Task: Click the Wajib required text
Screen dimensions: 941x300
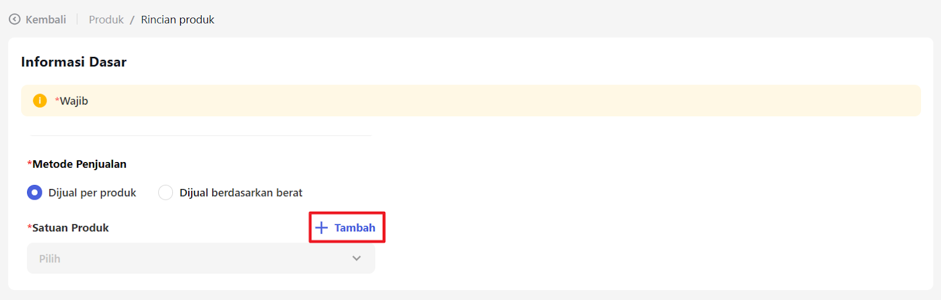Action: [74, 101]
